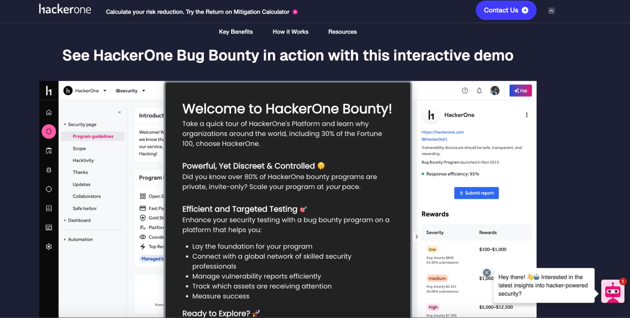630x318 pixels.
Task: Open the bug icon in sidebar
Action: pos(49,170)
